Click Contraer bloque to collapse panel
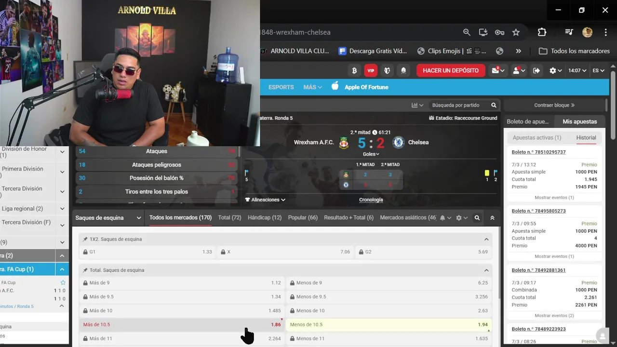The height and width of the screenshot is (347, 617). [554, 105]
